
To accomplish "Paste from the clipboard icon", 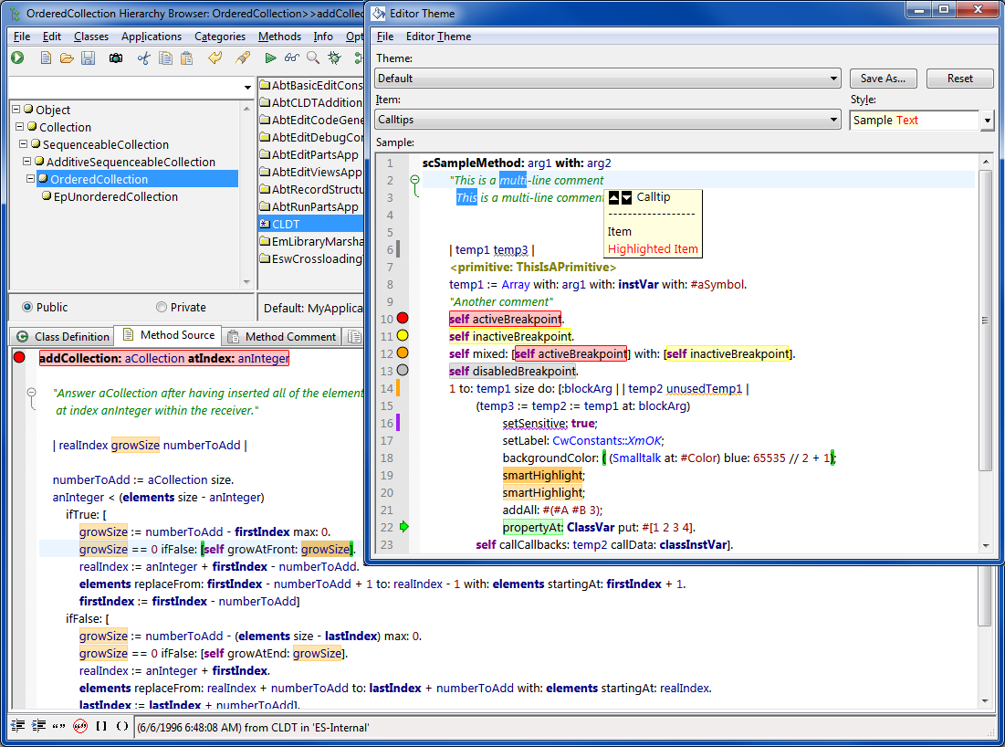I will (188, 58).
